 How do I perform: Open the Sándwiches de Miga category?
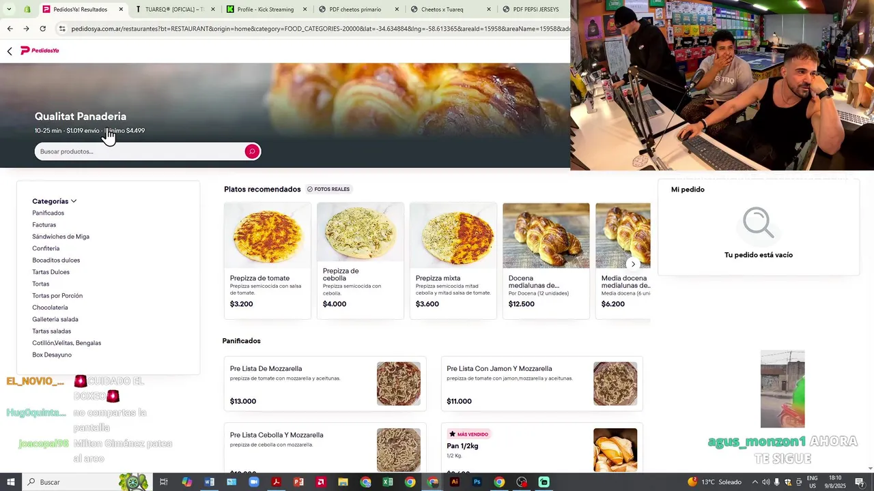(x=61, y=237)
